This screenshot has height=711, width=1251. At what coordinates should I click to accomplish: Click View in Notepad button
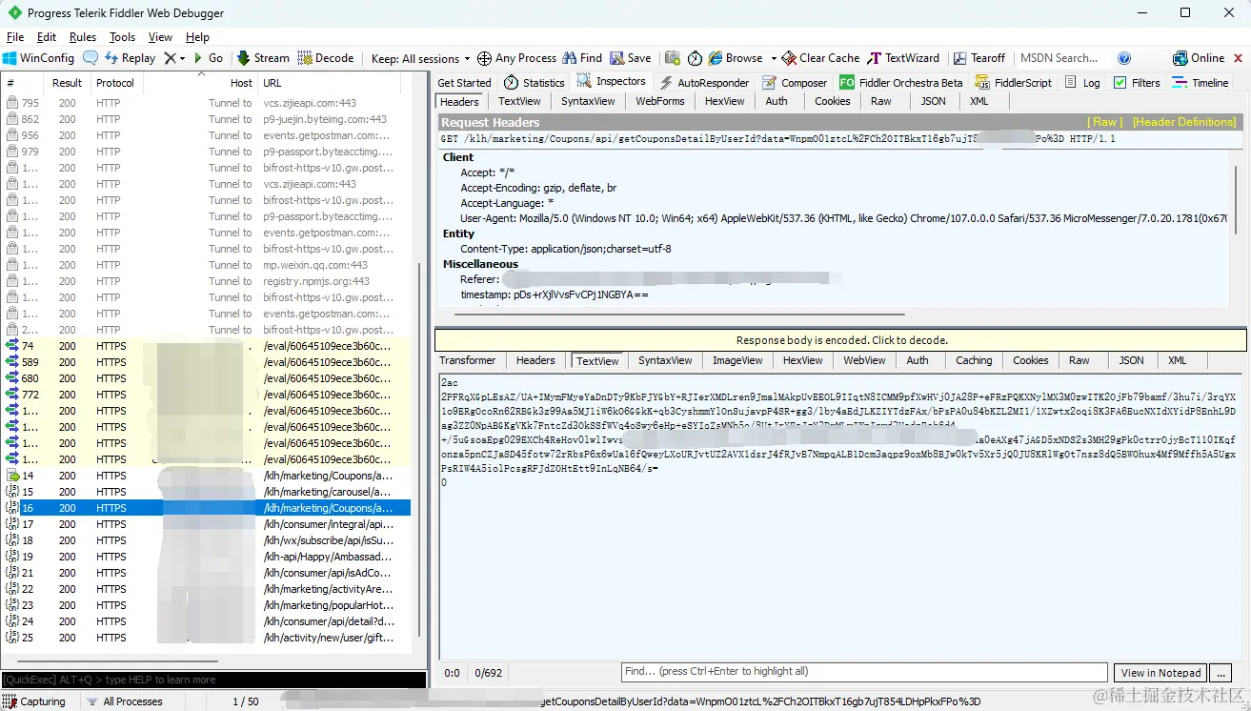coord(1160,672)
